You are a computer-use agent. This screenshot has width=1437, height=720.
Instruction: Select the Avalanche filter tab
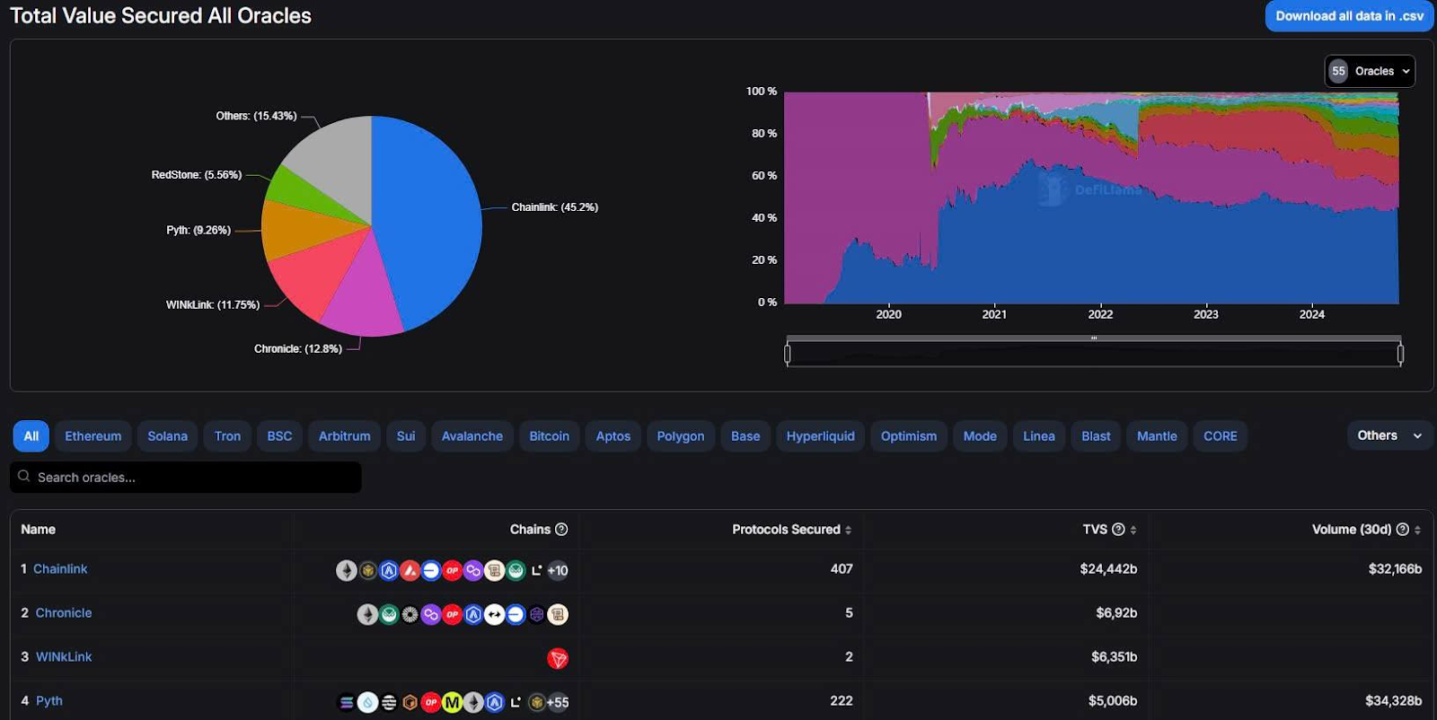(472, 436)
